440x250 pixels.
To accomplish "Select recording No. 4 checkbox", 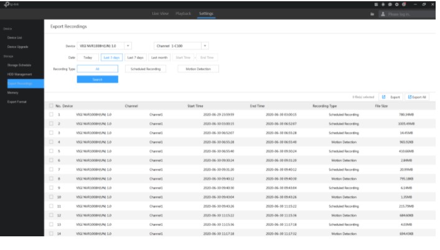I will point(51,142).
